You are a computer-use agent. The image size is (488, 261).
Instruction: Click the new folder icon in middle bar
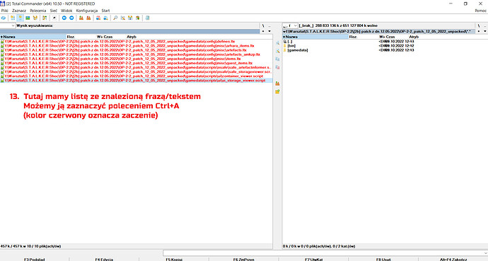click(x=277, y=91)
